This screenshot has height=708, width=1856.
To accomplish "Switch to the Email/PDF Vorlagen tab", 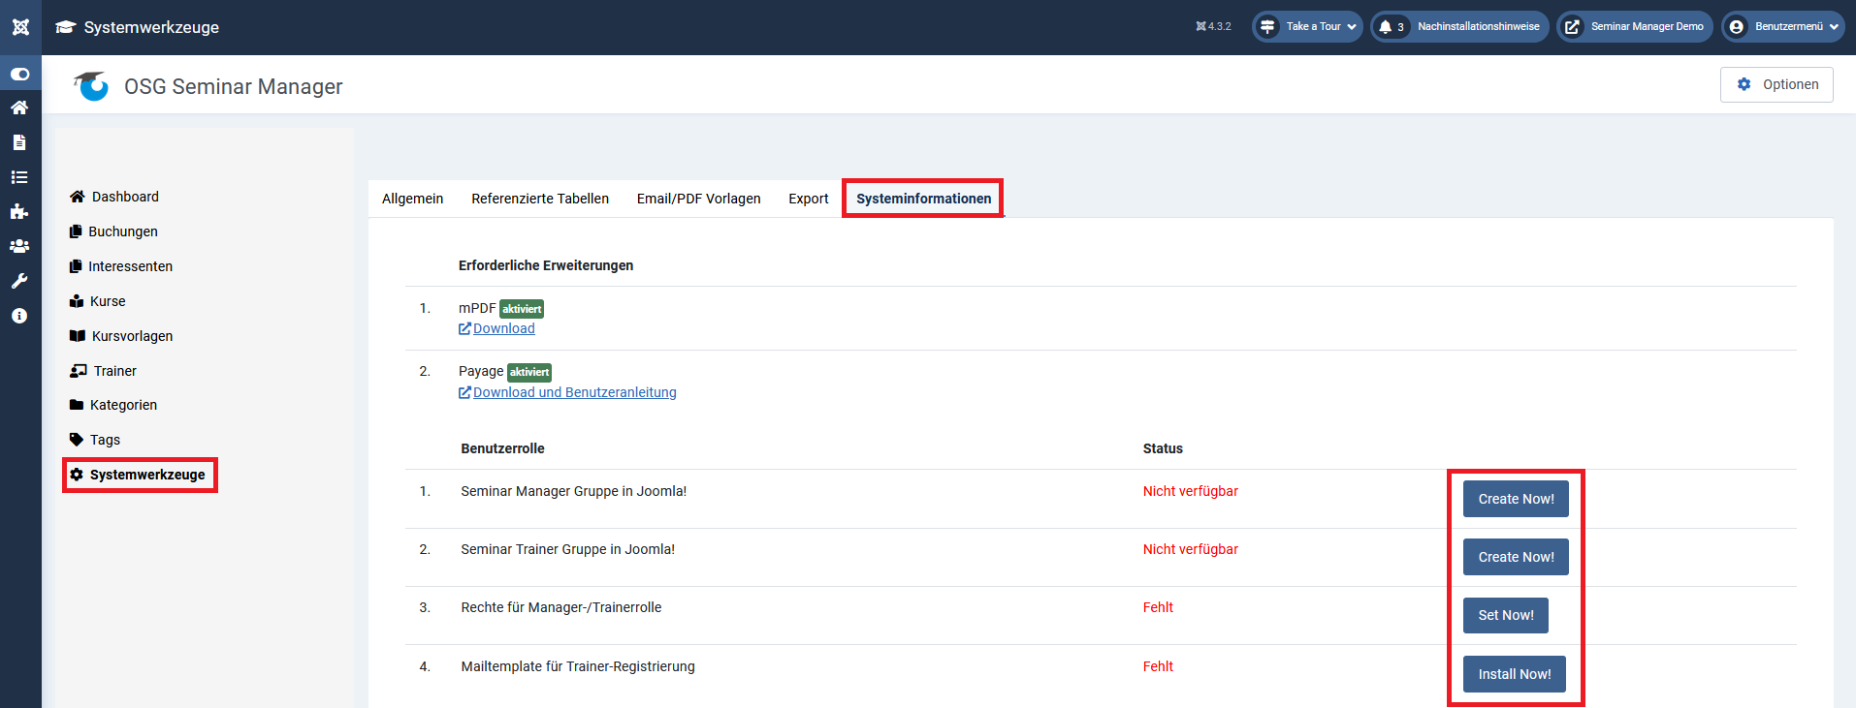I will pos(698,199).
